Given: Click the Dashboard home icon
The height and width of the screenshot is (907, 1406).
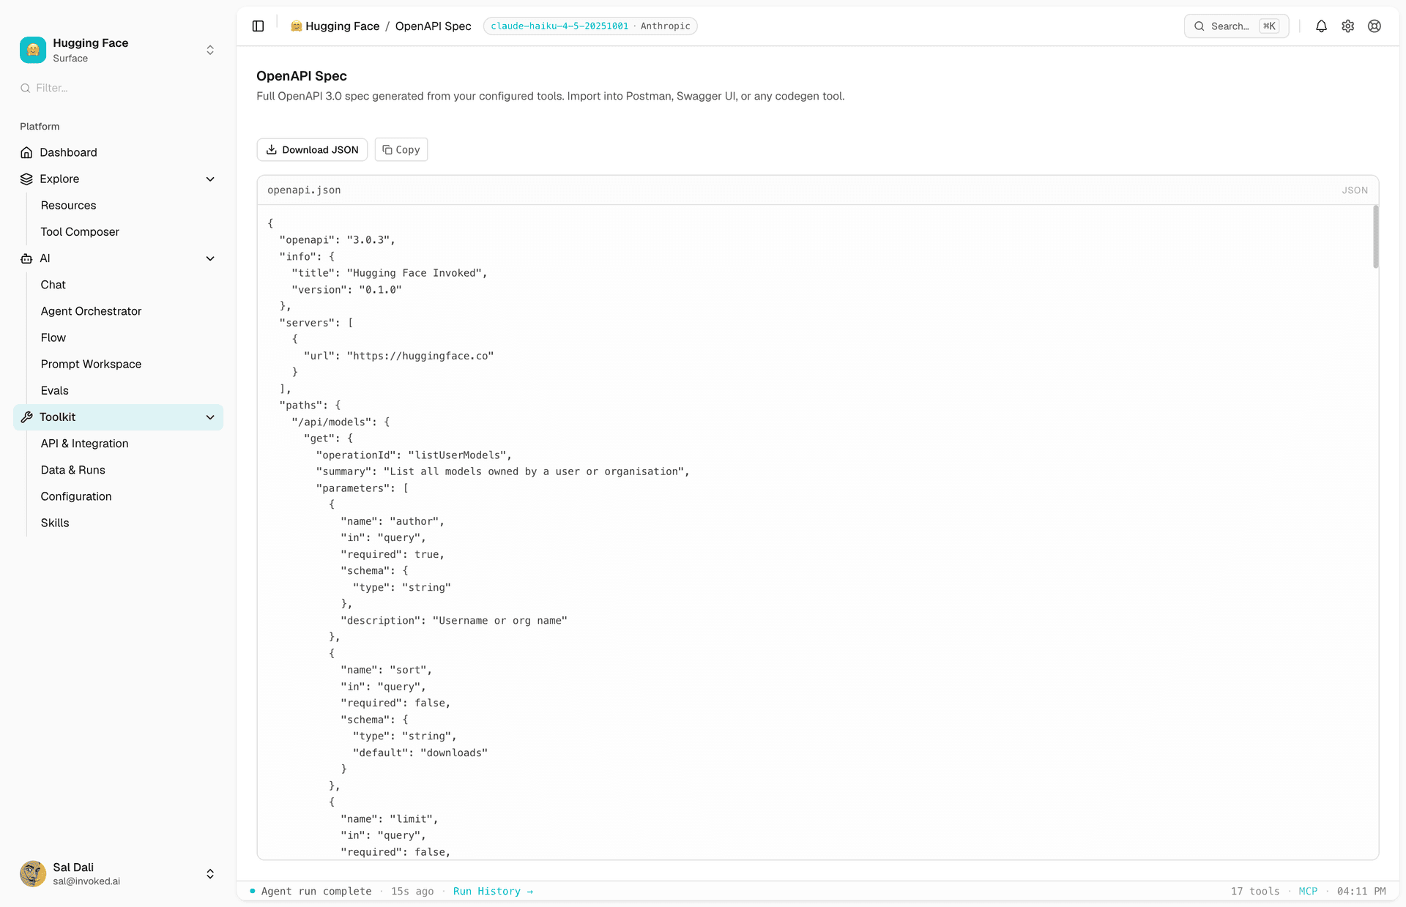Looking at the screenshot, I should (x=26, y=152).
